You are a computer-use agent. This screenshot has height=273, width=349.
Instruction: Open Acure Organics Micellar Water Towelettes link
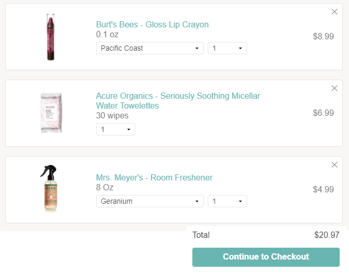(x=178, y=101)
